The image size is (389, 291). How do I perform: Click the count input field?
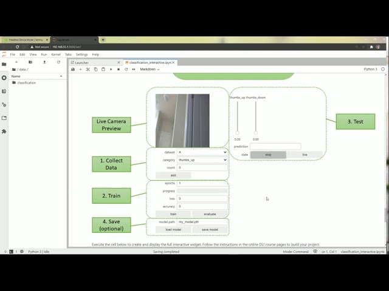click(202, 167)
